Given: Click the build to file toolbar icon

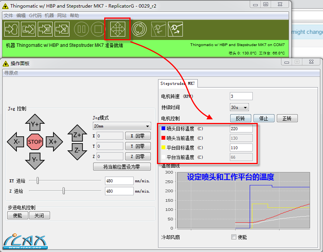Looking at the screenshot, I should pos(28,29).
